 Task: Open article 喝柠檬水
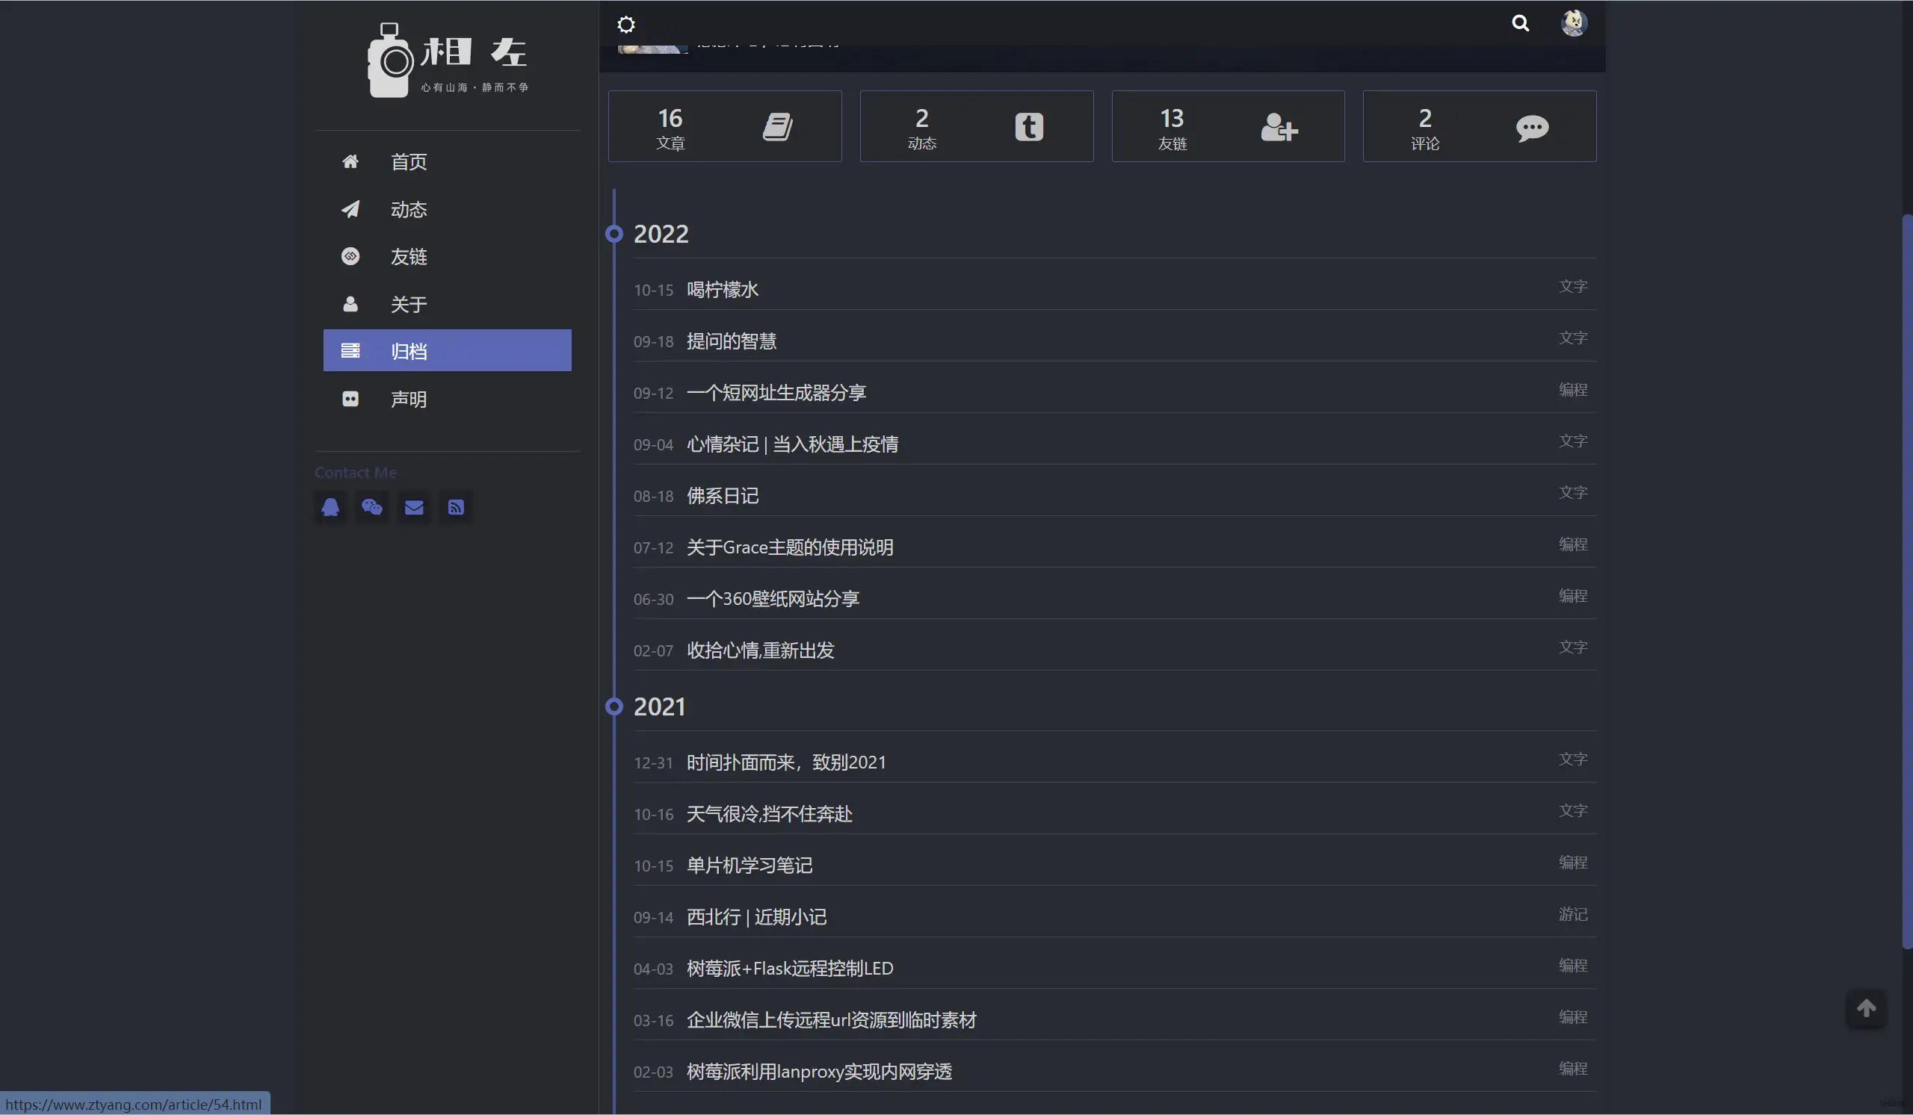(722, 290)
